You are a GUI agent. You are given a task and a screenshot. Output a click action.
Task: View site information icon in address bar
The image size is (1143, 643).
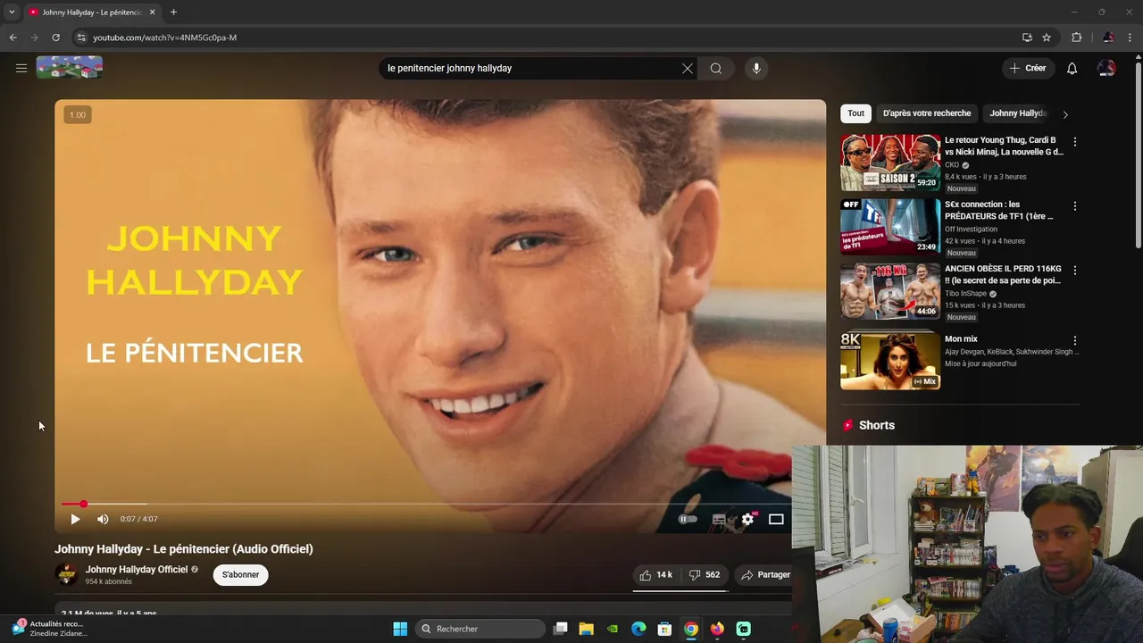tap(80, 38)
